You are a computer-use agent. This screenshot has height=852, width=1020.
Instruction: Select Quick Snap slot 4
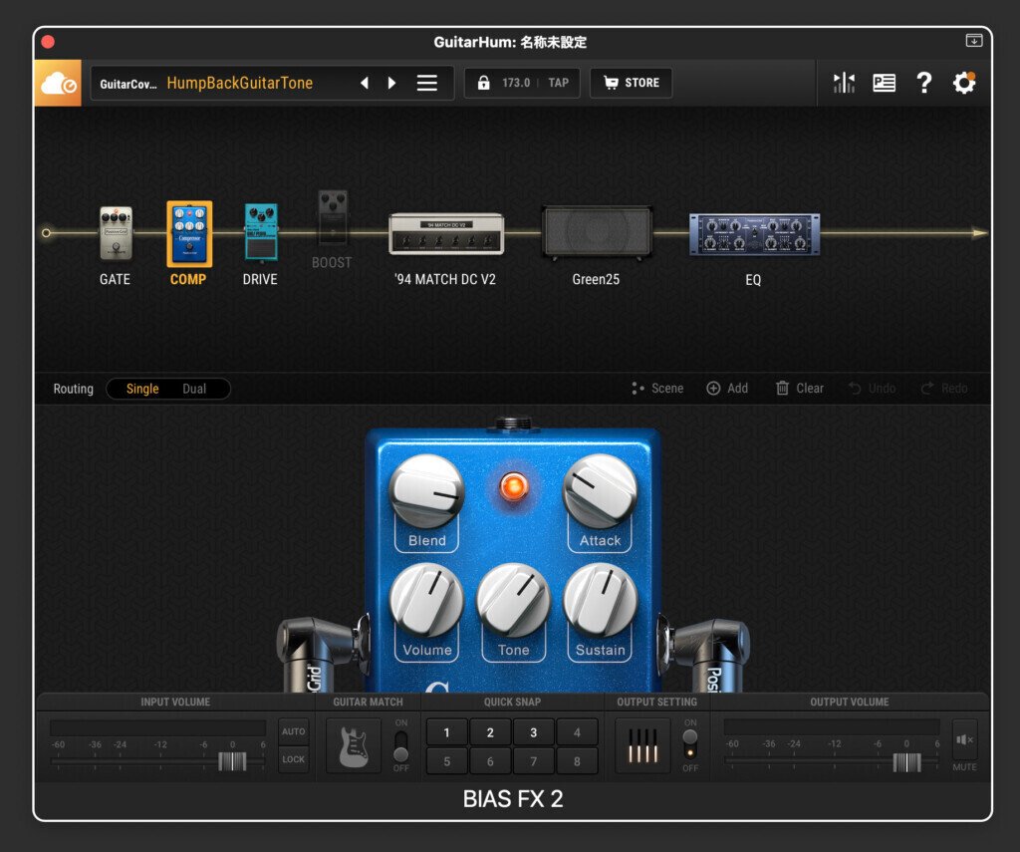tap(577, 732)
